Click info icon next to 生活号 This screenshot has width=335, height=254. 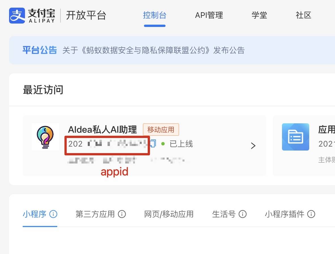point(243,214)
